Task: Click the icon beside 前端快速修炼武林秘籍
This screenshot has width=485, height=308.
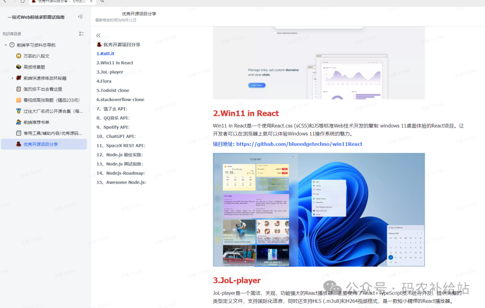Action: pos(18,78)
